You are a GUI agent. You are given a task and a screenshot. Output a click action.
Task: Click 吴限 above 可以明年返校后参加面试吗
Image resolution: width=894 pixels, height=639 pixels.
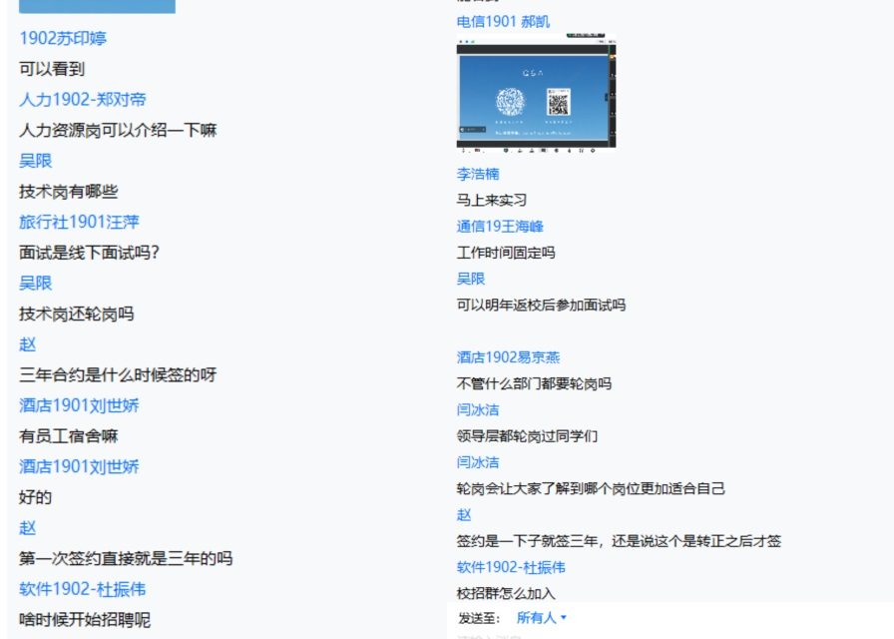coord(471,279)
